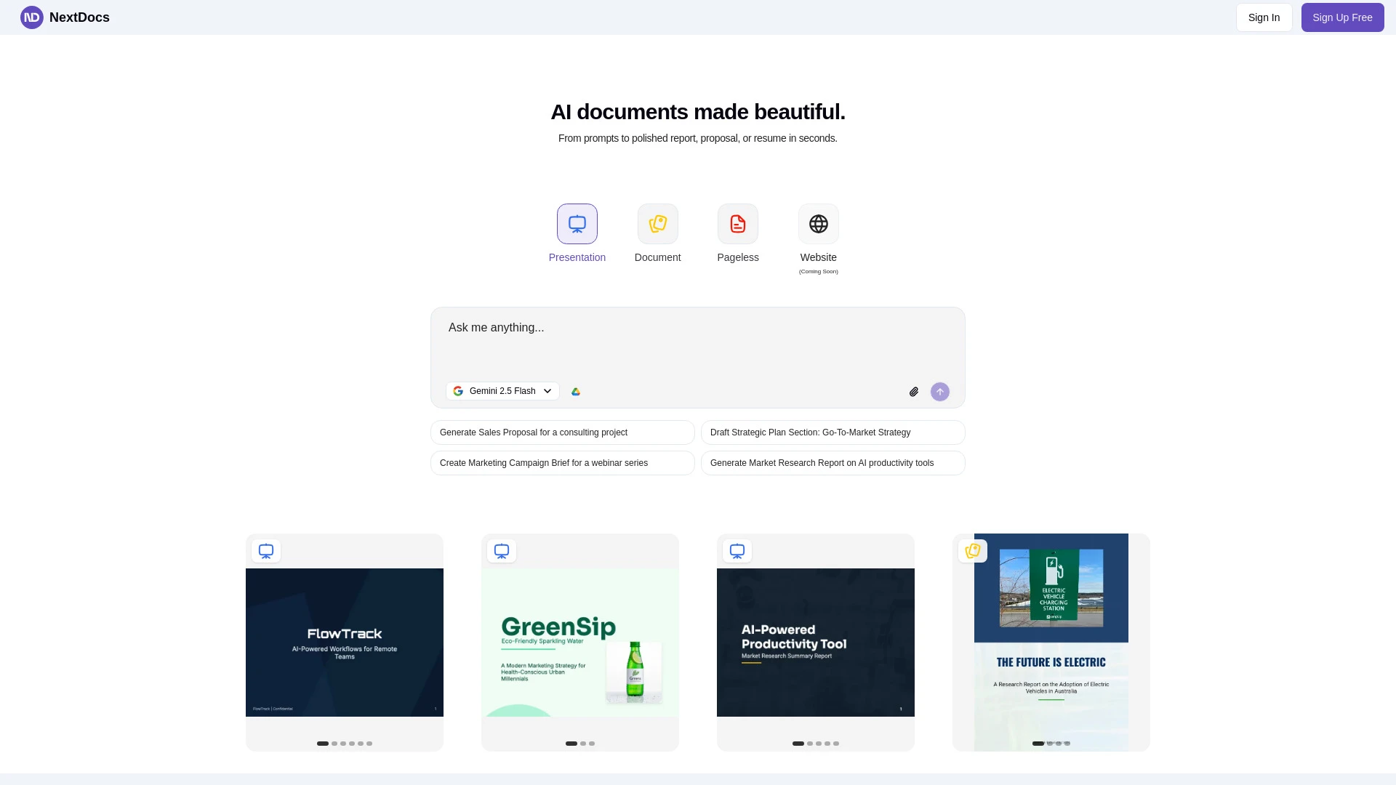Click second slide dot under FlowTrack card

coord(334,744)
